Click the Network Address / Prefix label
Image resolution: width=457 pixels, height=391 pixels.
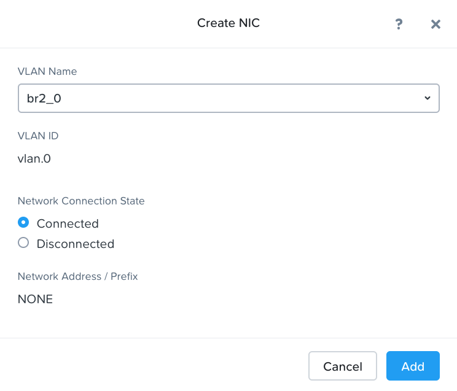pyautogui.click(x=77, y=276)
